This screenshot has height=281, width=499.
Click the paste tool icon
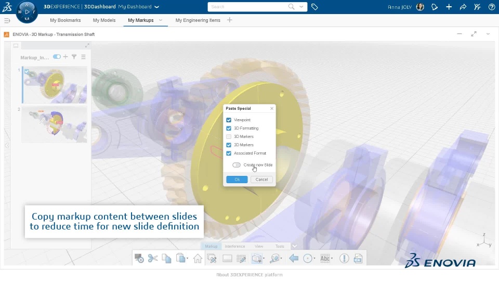click(x=180, y=259)
